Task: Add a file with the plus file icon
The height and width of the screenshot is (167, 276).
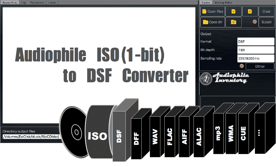Action: pyautogui.click(x=233, y=12)
